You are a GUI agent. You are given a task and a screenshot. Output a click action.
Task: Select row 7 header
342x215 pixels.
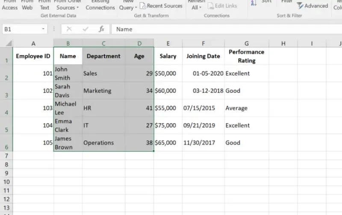point(6,156)
